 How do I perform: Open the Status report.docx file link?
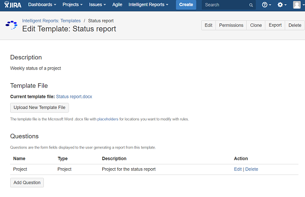pos(74,97)
